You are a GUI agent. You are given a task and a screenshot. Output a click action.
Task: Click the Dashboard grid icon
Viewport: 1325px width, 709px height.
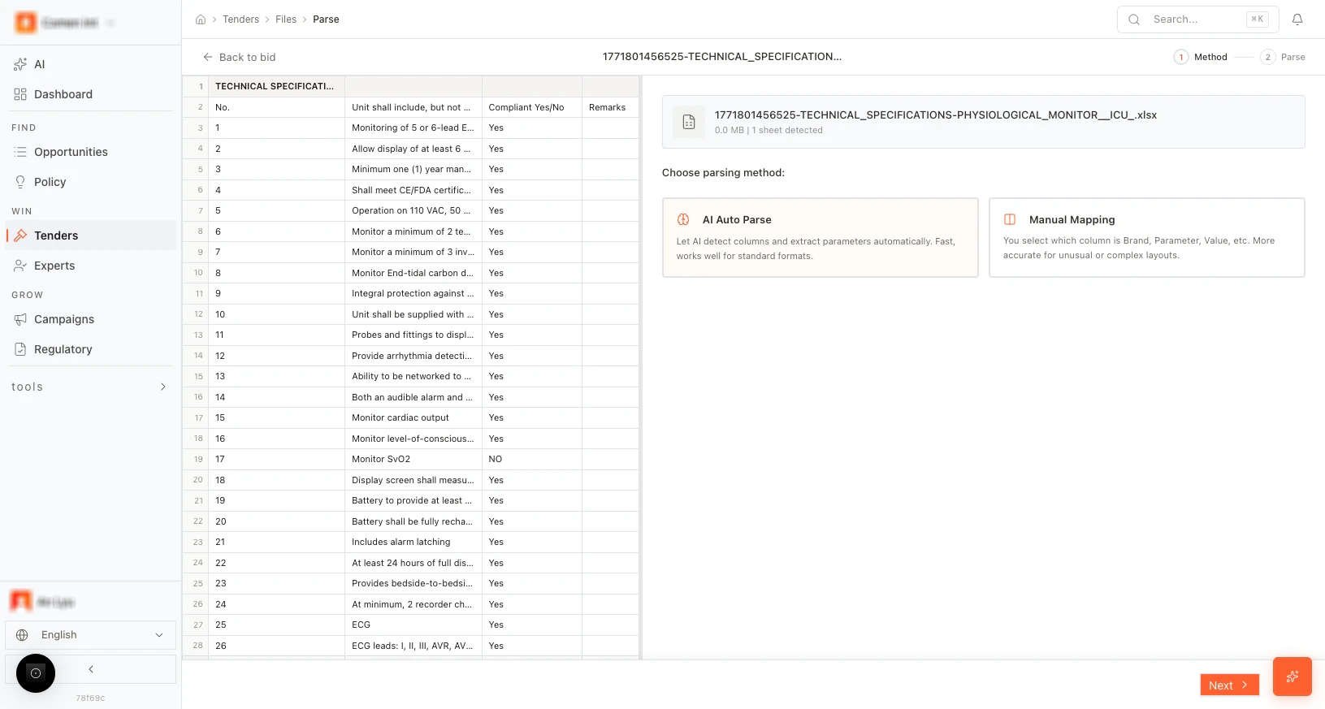coord(20,94)
